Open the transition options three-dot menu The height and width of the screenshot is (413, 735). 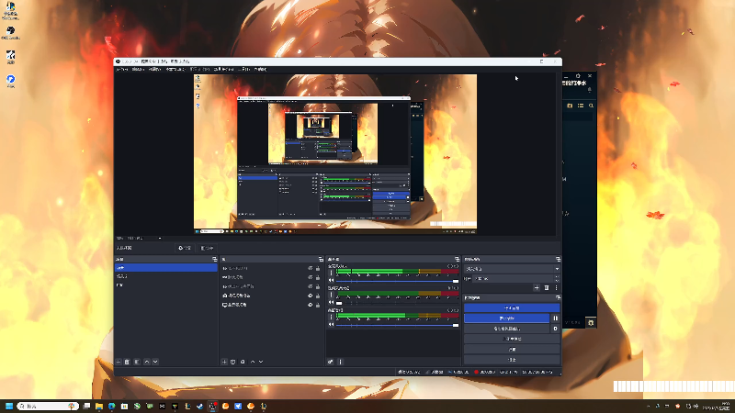(x=556, y=287)
